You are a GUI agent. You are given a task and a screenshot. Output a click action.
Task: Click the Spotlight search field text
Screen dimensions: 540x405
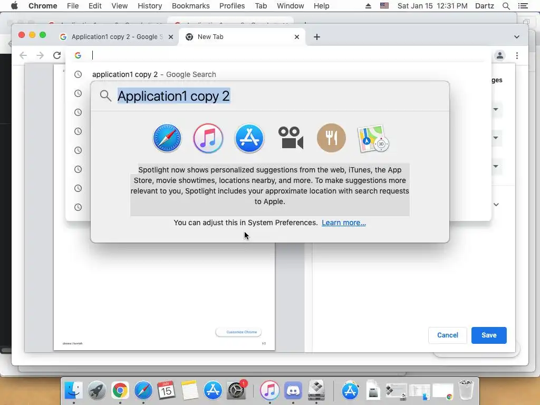[173, 96]
